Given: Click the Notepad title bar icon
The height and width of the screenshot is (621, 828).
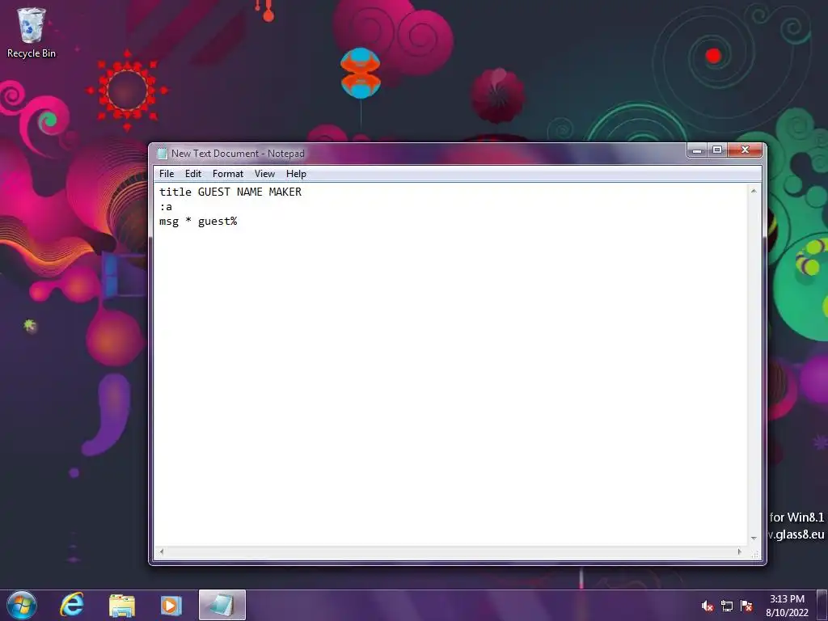Looking at the screenshot, I should (163, 154).
